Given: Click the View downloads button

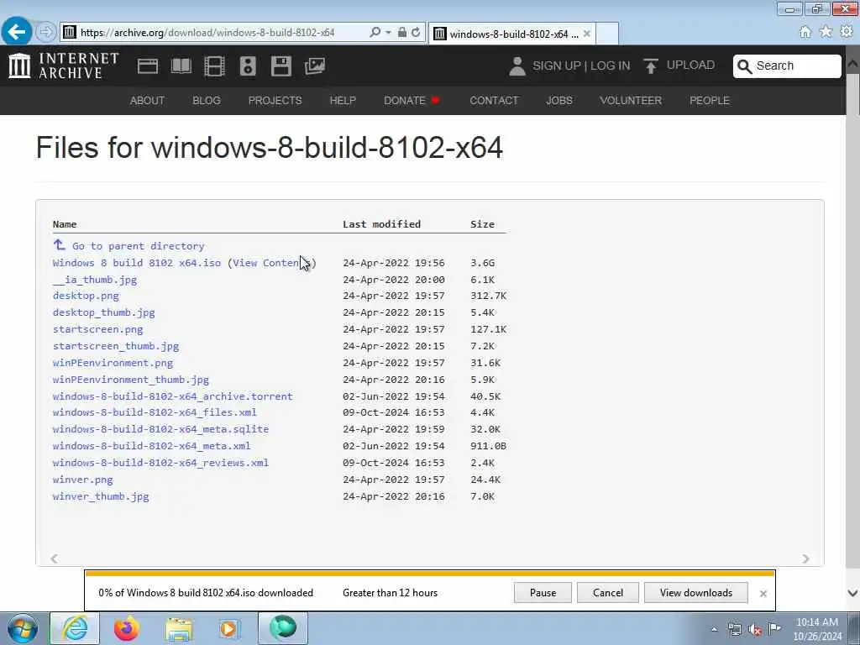Looking at the screenshot, I should point(696,593).
